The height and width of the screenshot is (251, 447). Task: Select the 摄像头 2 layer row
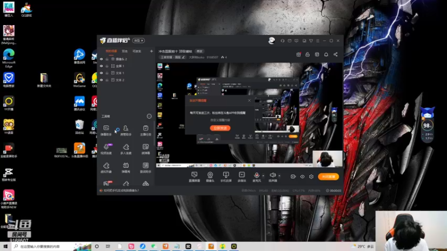tap(126, 59)
